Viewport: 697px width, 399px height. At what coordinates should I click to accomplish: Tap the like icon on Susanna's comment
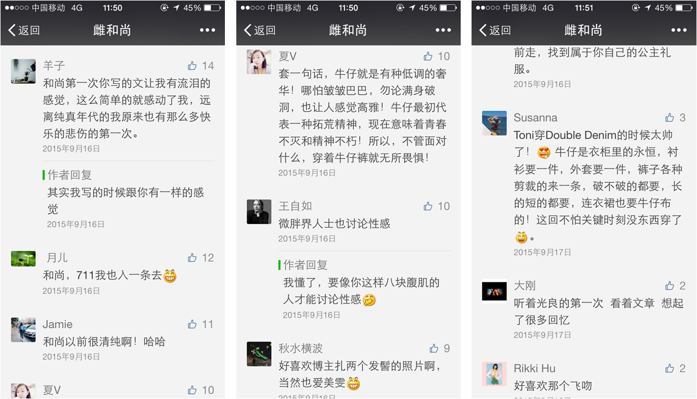pos(670,118)
